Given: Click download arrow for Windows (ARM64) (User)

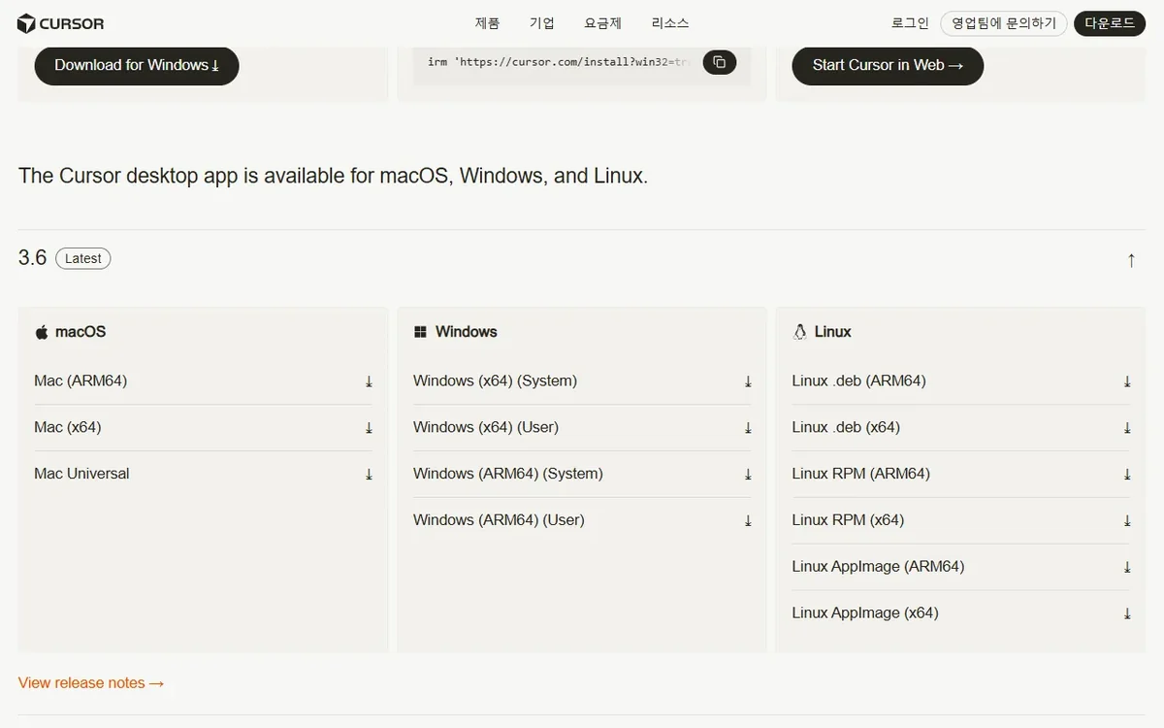Looking at the screenshot, I should tap(748, 521).
